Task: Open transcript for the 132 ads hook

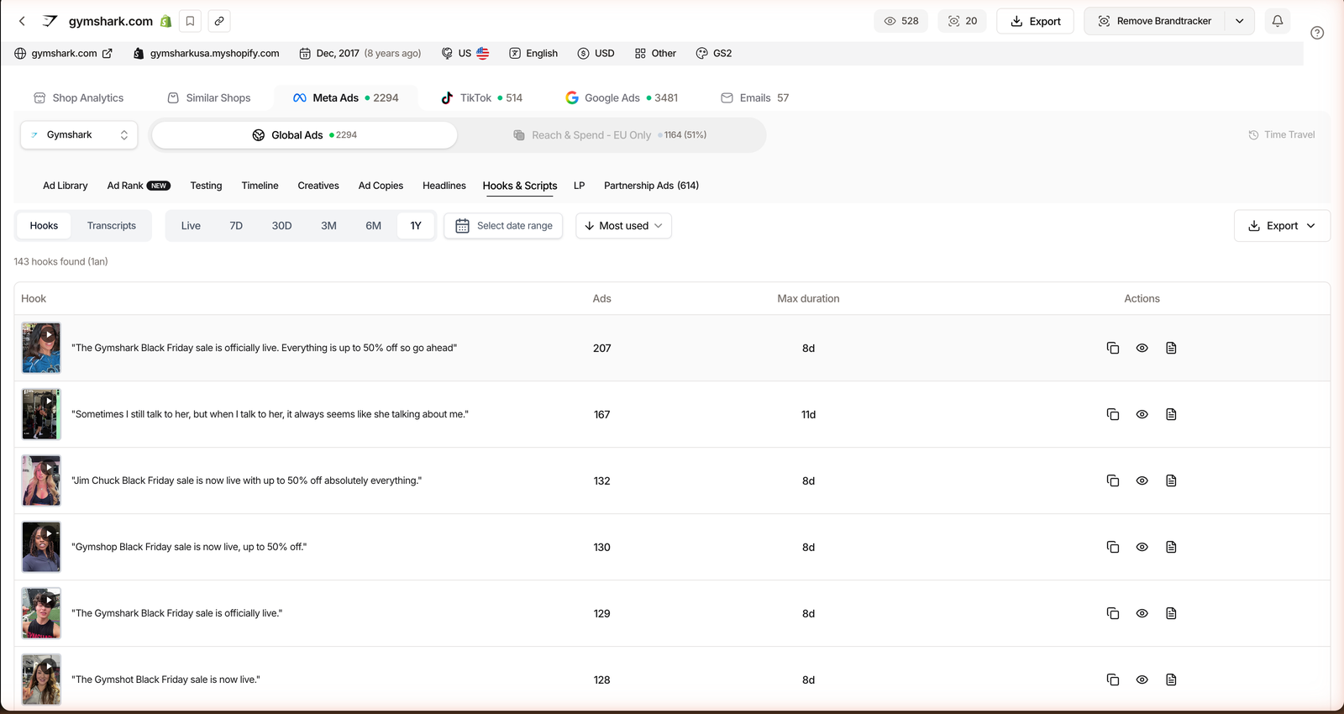Action: click(1171, 480)
